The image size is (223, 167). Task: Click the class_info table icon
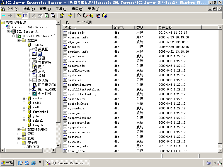click(x=65, y=33)
